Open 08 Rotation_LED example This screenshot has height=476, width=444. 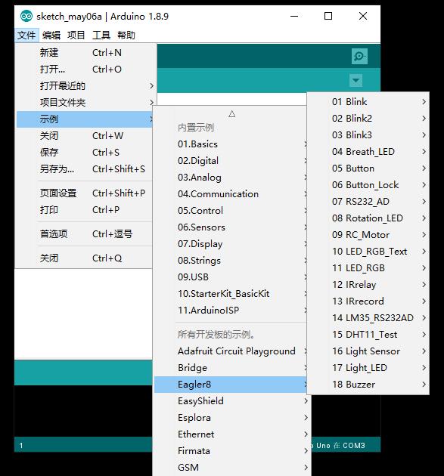click(x=368, y=218)
